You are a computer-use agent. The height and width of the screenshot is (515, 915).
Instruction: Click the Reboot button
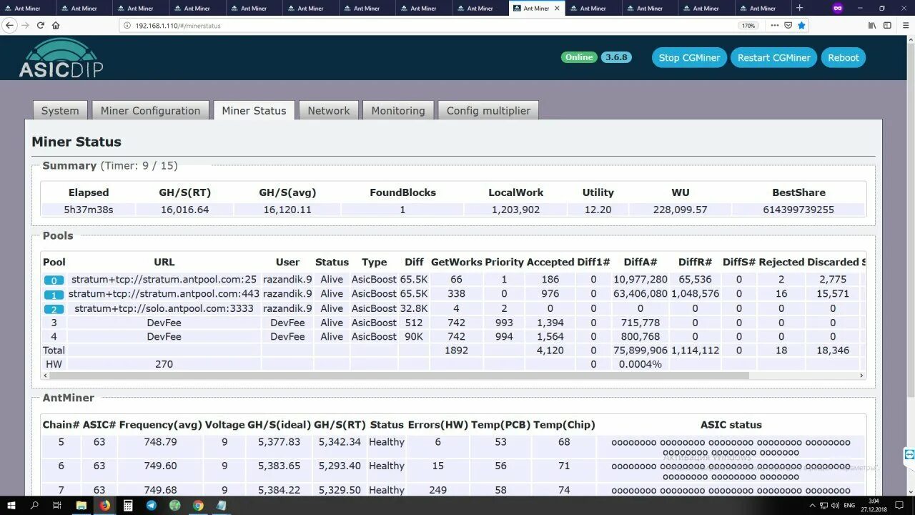[844, 57]
